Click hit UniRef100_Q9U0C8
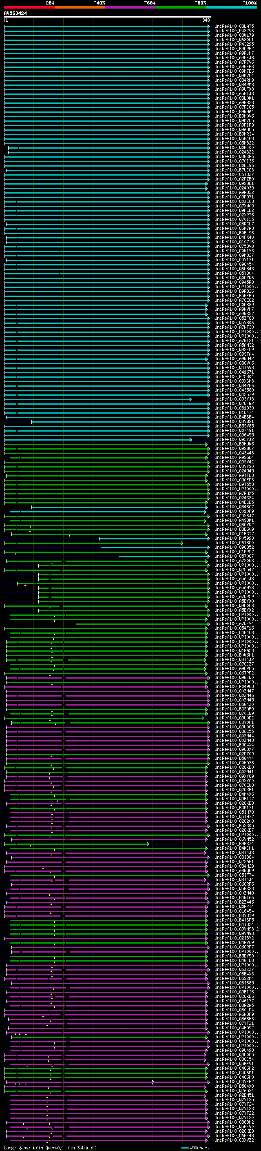This screenshot has width=261, height=1151. 234,606
